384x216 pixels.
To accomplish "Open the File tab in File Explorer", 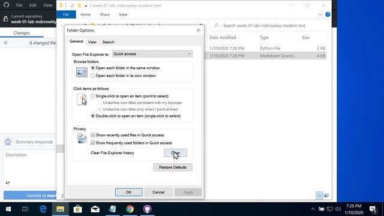I will coord(66,14).
